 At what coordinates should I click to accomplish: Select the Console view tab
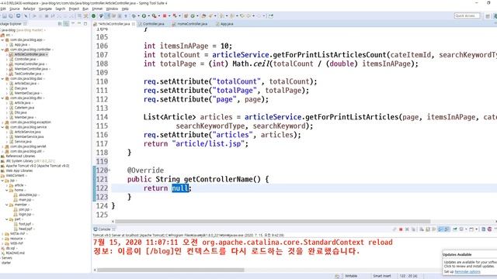pos(104,229)
